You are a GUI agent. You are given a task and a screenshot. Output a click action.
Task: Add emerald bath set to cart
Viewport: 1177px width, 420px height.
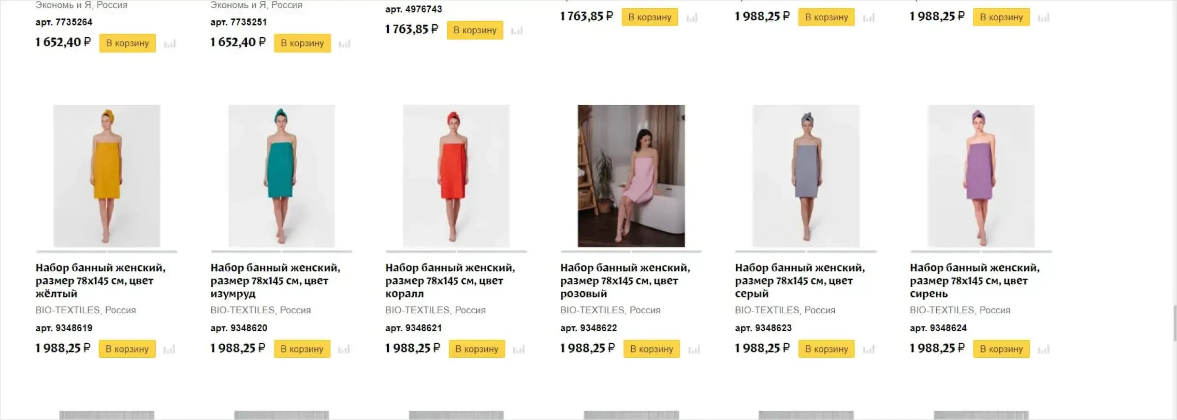pyautogui.click(x=302, y=349)
